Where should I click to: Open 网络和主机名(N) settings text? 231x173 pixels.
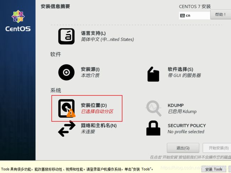(x=99, y=125)
